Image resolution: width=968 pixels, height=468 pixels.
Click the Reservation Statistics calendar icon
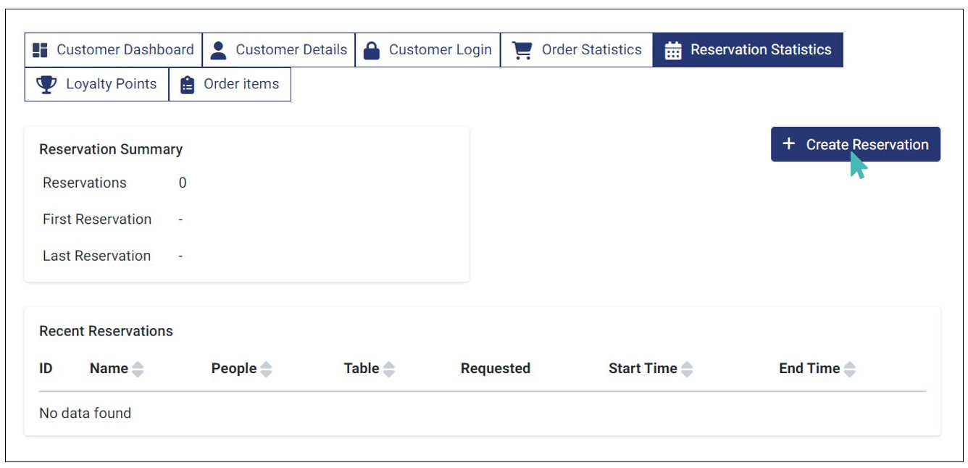(x=673, y=51)
